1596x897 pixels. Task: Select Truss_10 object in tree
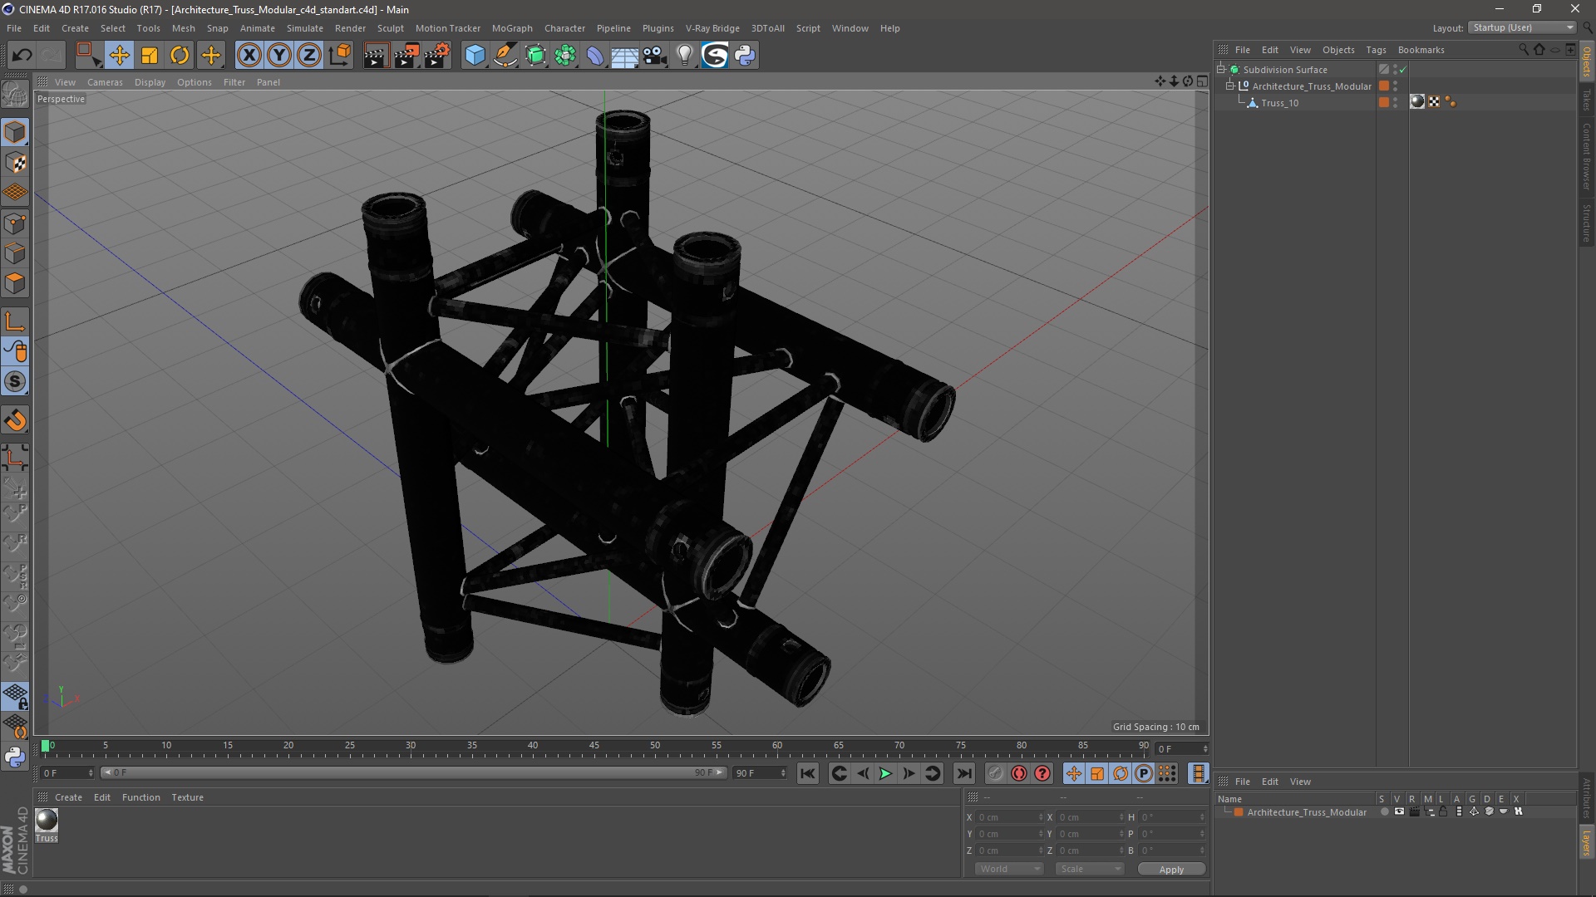point(1279,103)
